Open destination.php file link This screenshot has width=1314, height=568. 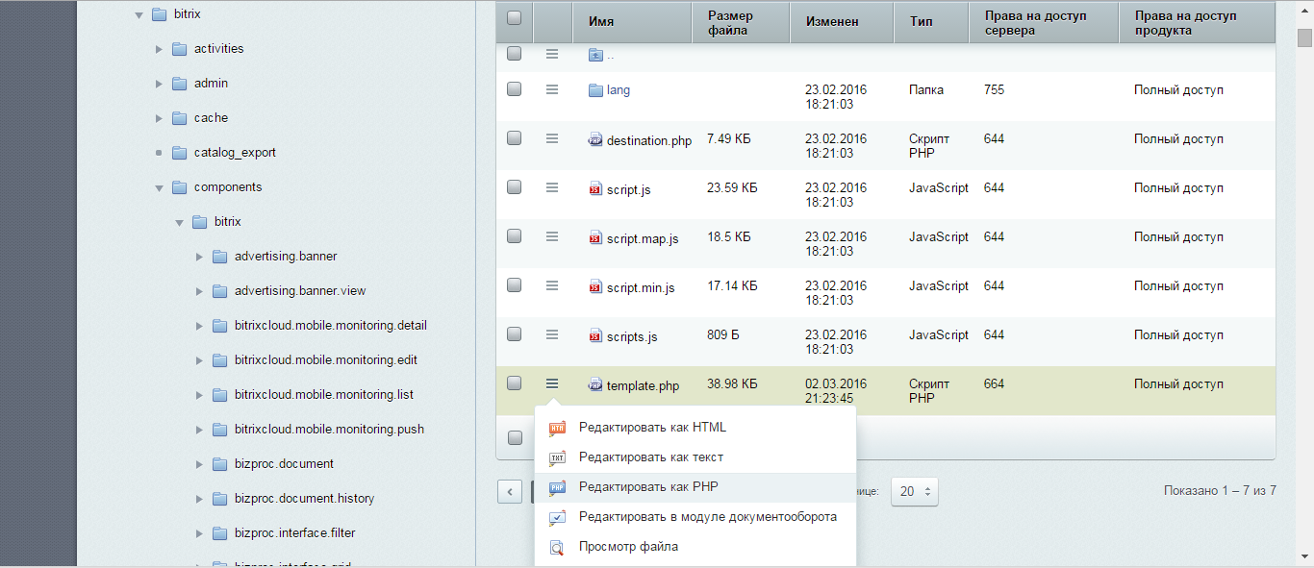click(x=649, y=141)
